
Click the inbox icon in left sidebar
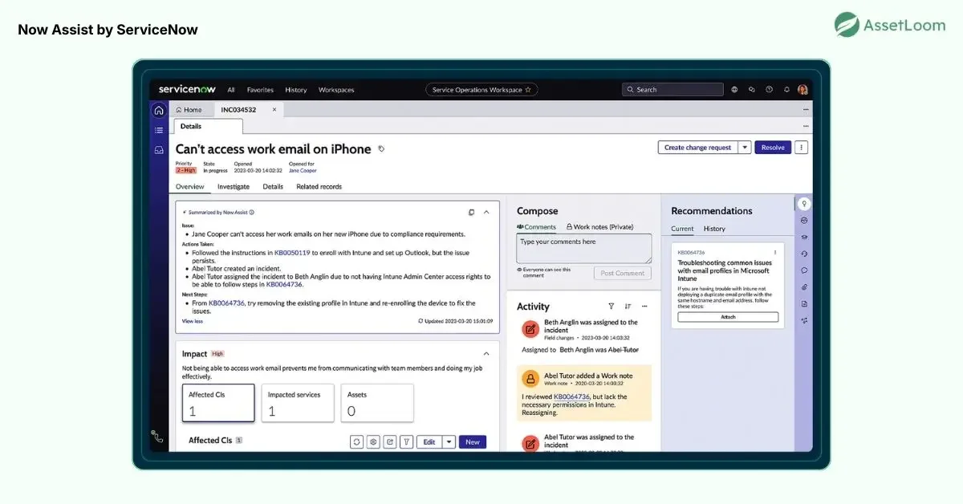pyautogui.click(x=159, y=150)
